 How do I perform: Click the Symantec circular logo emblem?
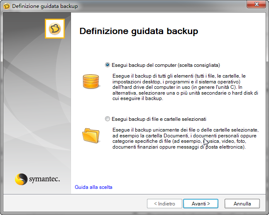pyautogui.click(x=21, y=179)
